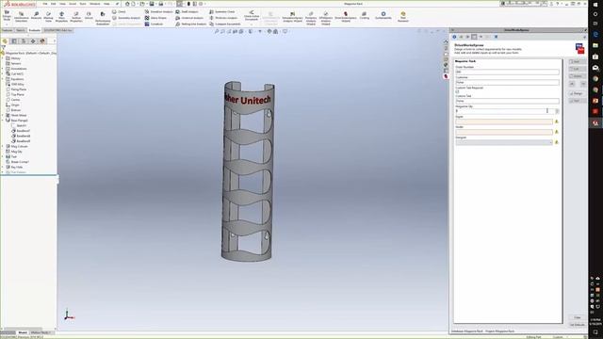Screen dimensions: 603x339
Task: Open Microsoft Edge from Windows taskbar
Action: [595, 34]
